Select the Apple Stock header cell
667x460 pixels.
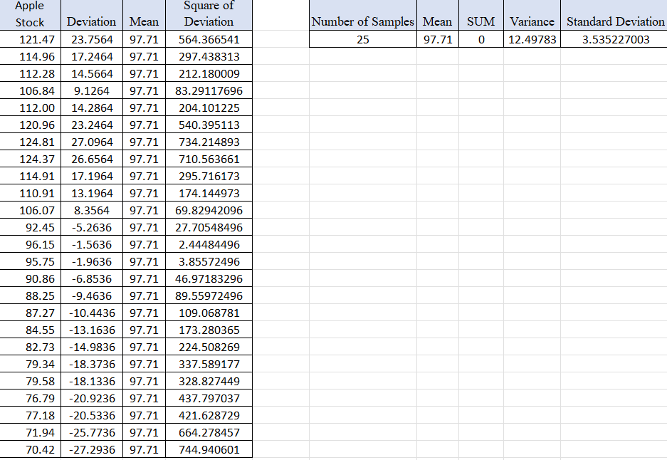coord(29,14)
